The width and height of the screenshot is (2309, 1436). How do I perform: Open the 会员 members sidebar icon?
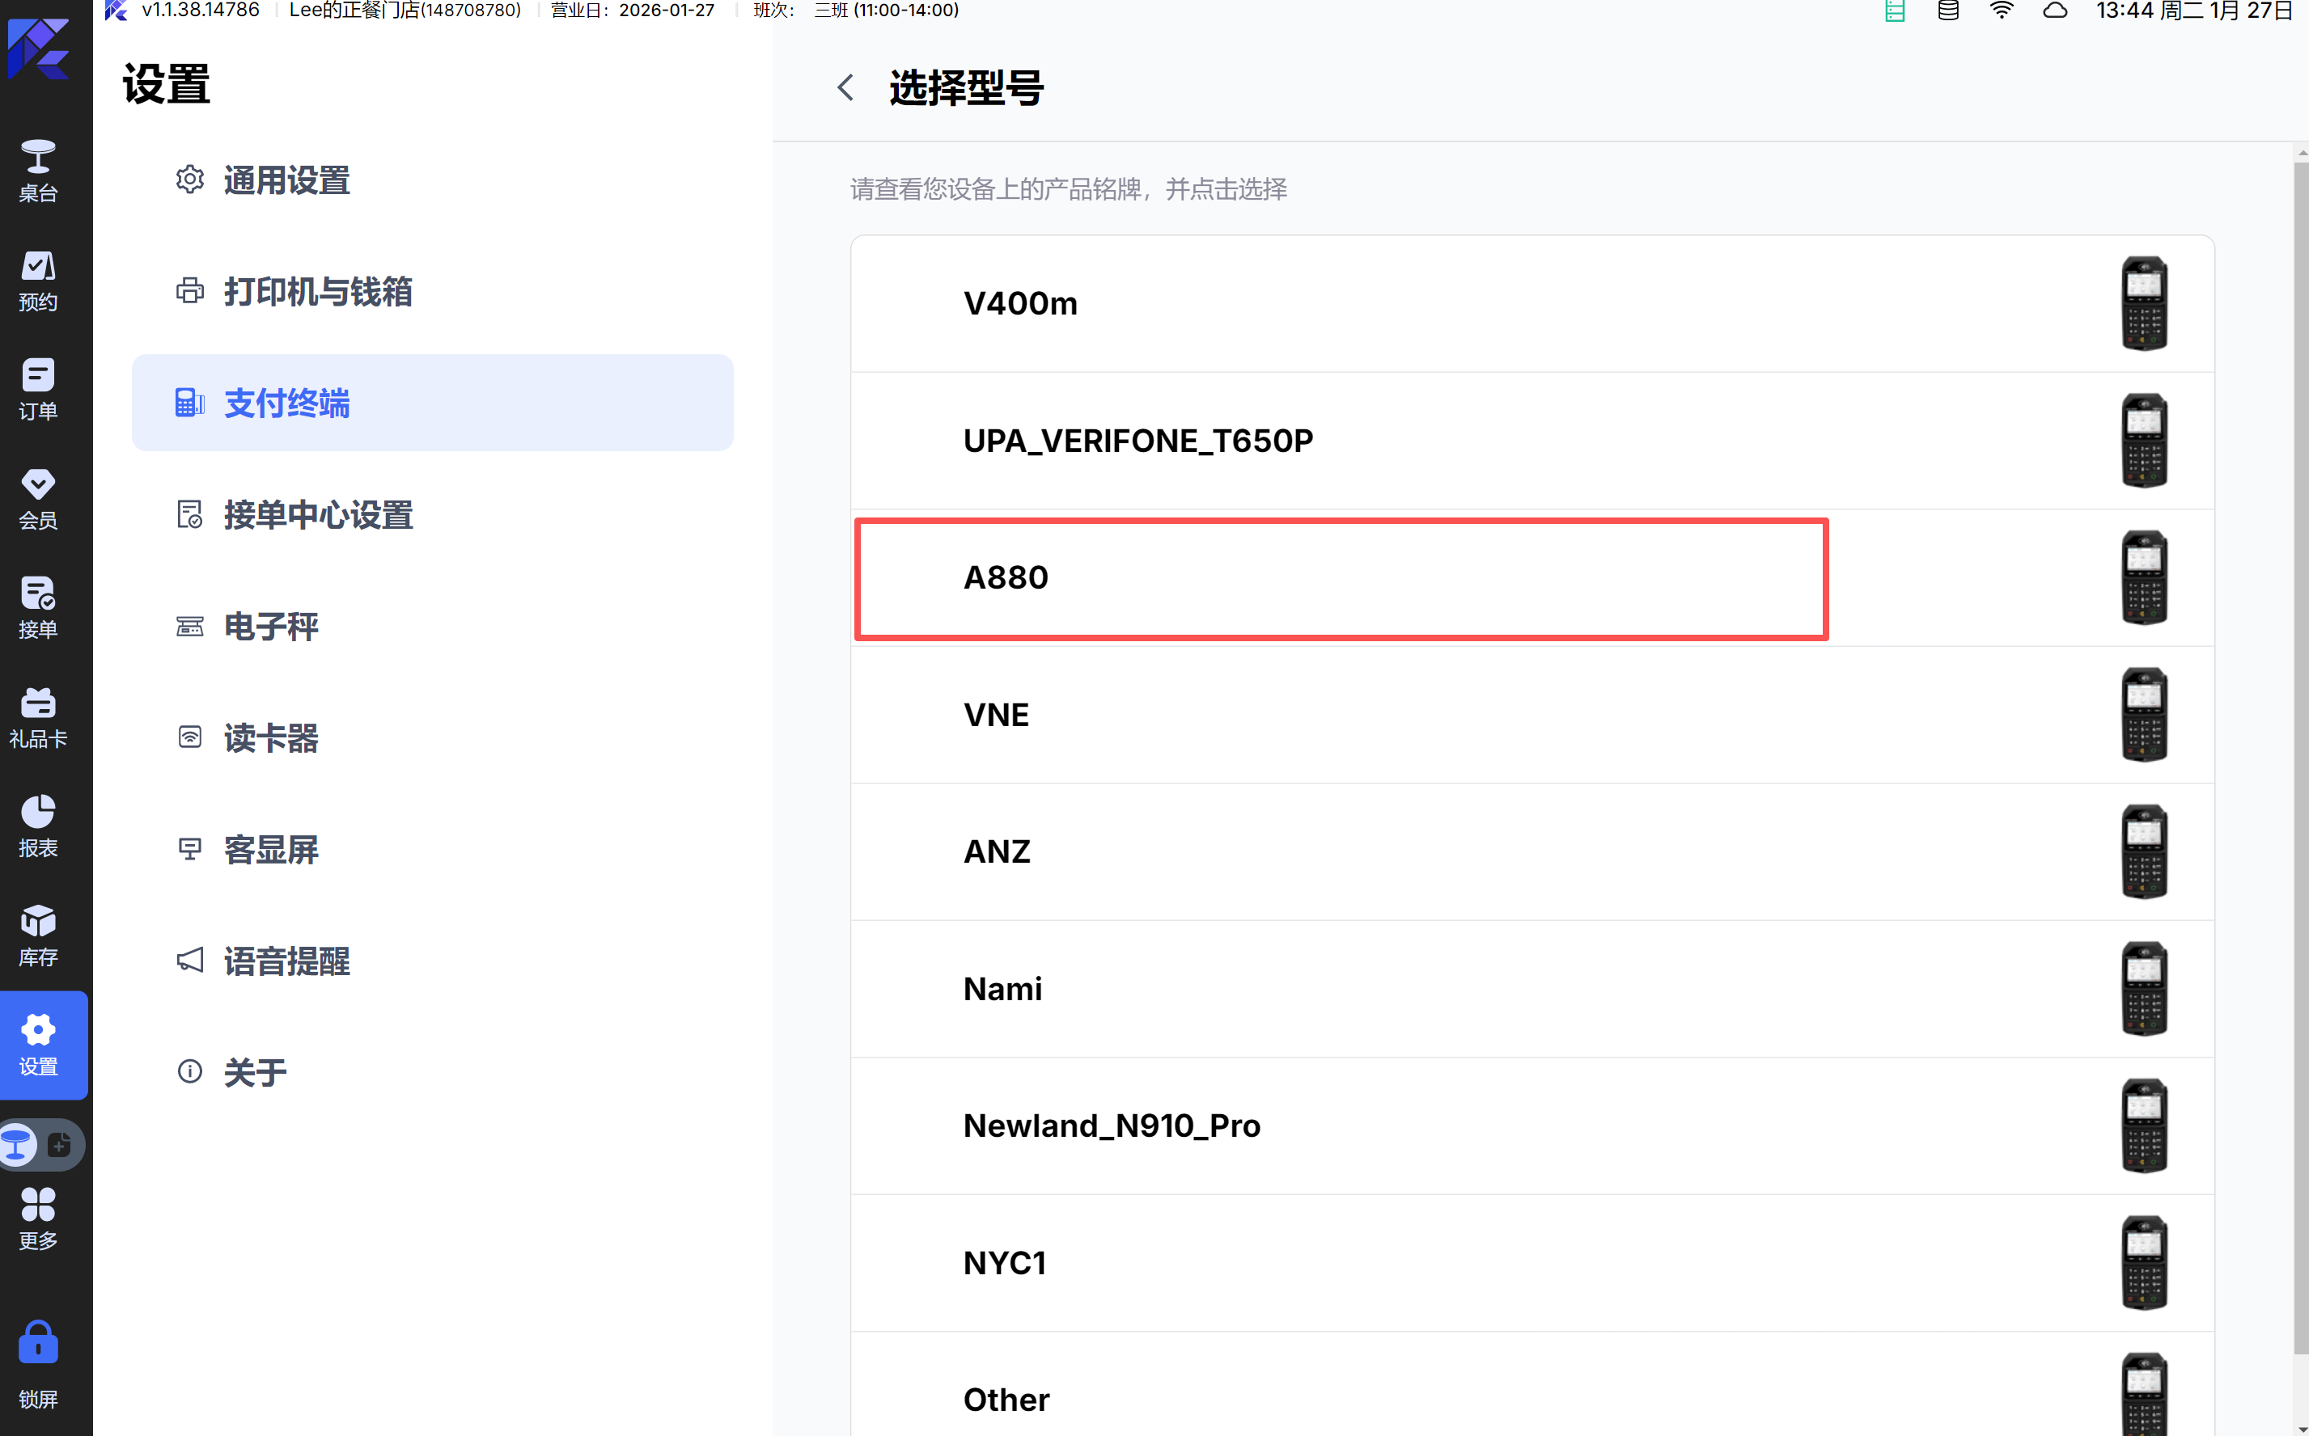(x=38, y=499)
